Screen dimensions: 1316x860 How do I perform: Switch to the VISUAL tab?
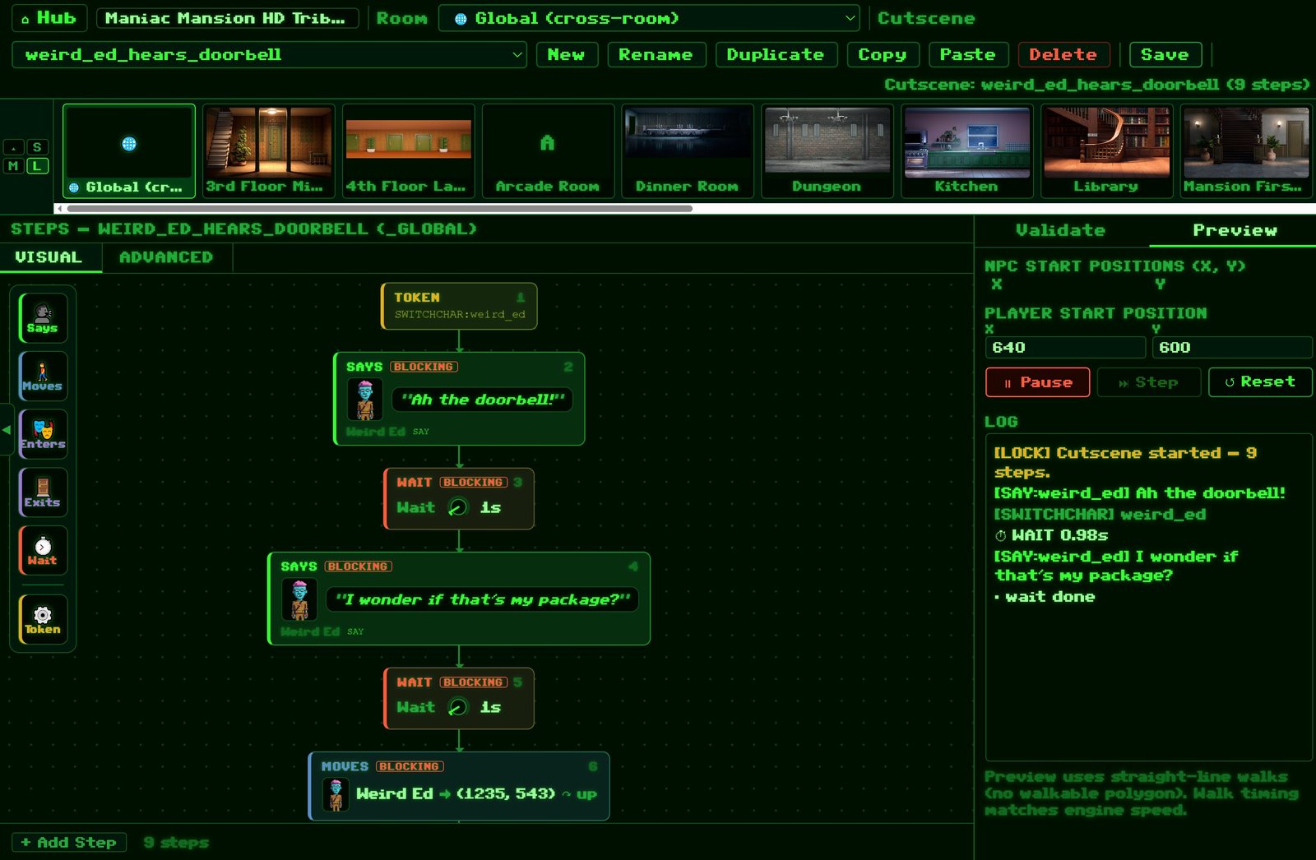[49, 257]
